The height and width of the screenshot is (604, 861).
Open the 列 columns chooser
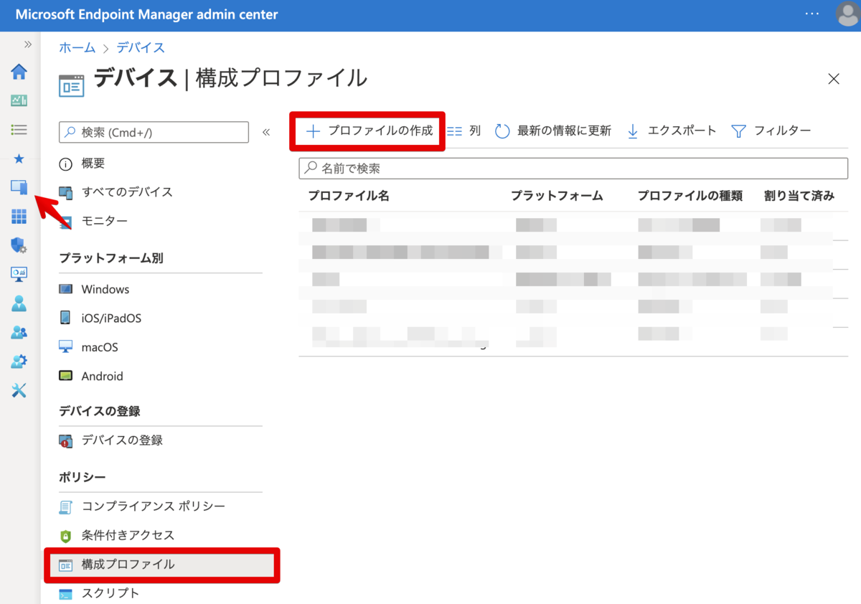pyautogui.click(x=464, y=131)
